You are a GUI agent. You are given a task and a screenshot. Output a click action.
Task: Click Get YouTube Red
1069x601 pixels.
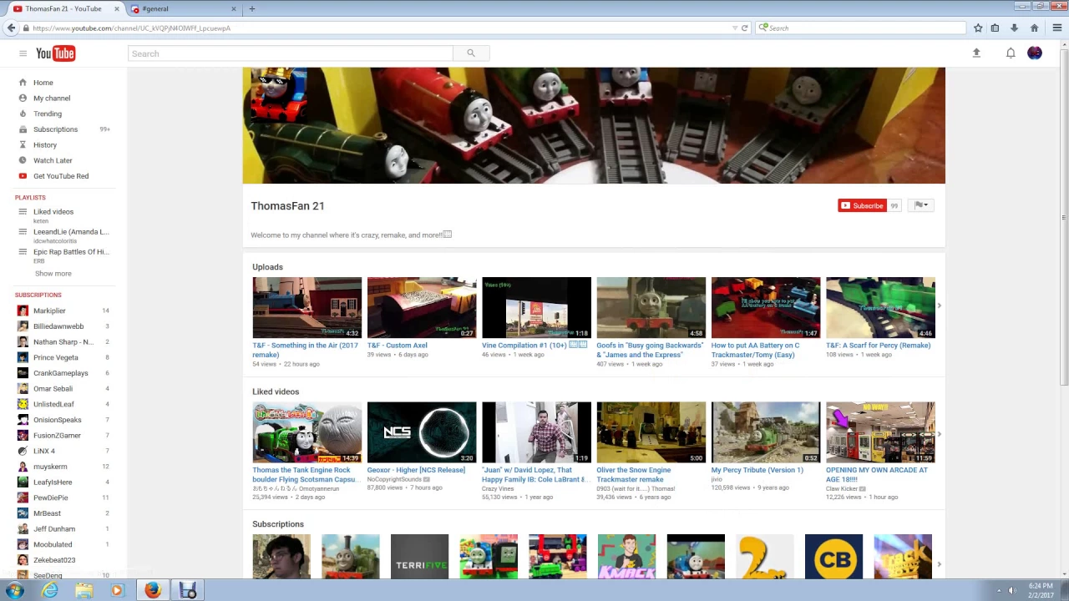[x=61, y=176]
